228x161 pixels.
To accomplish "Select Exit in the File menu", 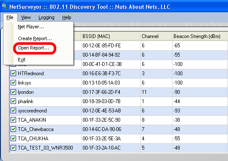I will [x=22, y=60].
